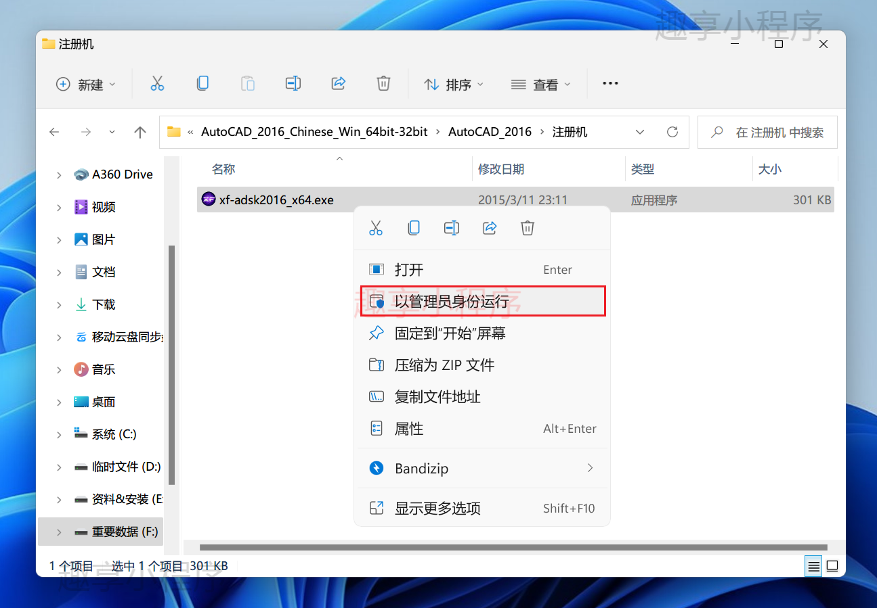Select 音乐 in the navigation pane
This screenshot has height=608, width=877.
(x=104, y=369)
